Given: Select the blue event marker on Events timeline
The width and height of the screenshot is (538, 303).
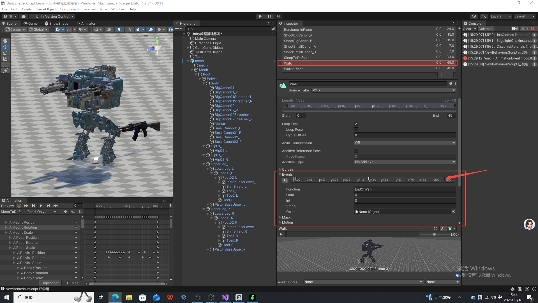Looking at the screenshot, I should [x=445, y=179].
